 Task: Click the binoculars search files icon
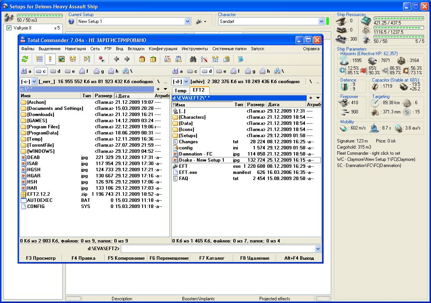[x=194, y=59]
